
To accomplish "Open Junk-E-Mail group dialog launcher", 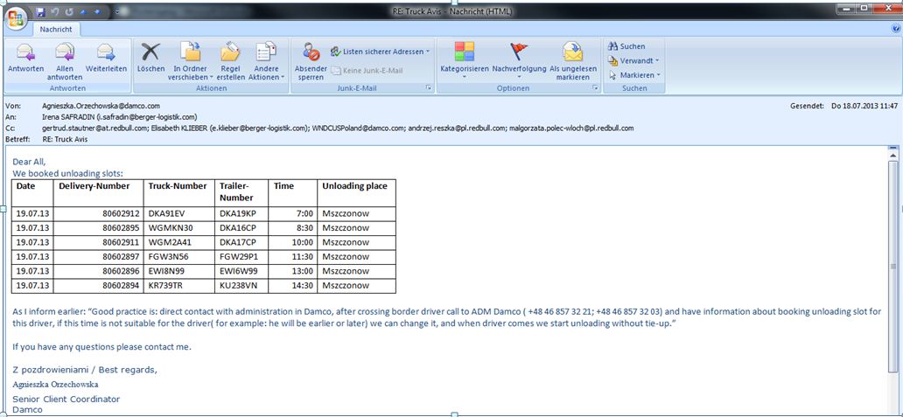I will [428, 88].
